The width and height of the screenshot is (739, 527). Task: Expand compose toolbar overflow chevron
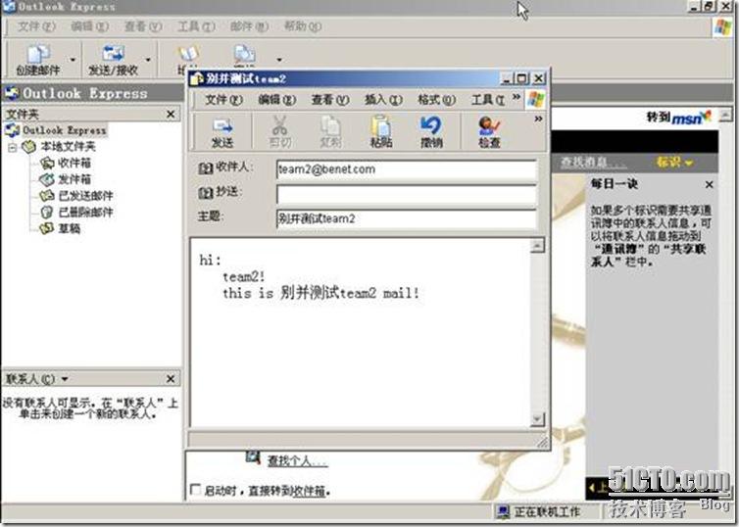point(538,120)
